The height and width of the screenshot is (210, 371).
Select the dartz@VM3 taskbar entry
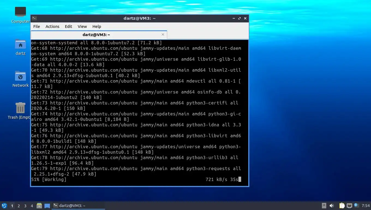pyautogui.click(x=79, y=206)
